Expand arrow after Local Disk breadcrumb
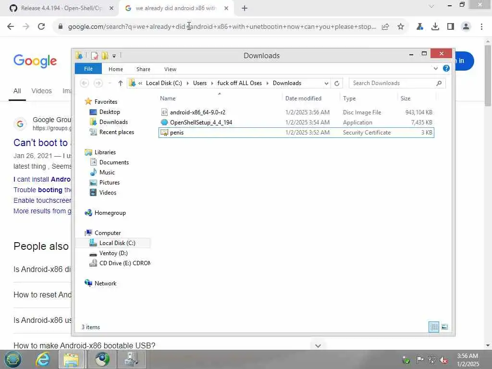This screenshot has height=369, width=492. pos(188,83)
